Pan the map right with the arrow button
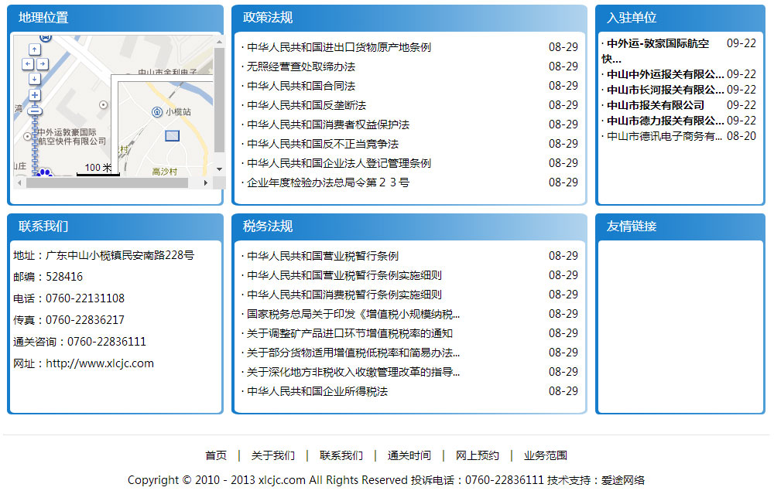Screen dimensions: 774x501 pyautogui.click(x=43, y=64)
